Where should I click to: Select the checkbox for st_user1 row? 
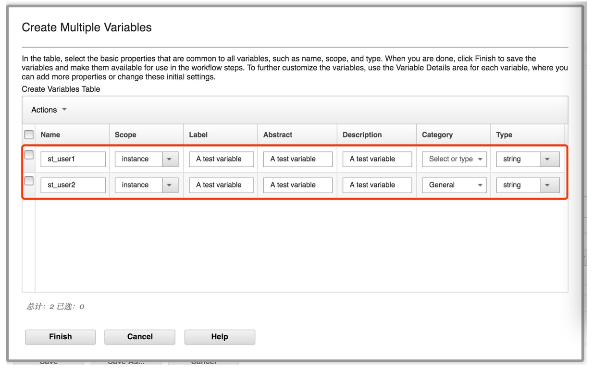[x=28, y=156]
